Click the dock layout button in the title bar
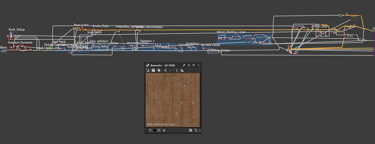This screenshot has width=375, height=144. (x=189, y=65)
